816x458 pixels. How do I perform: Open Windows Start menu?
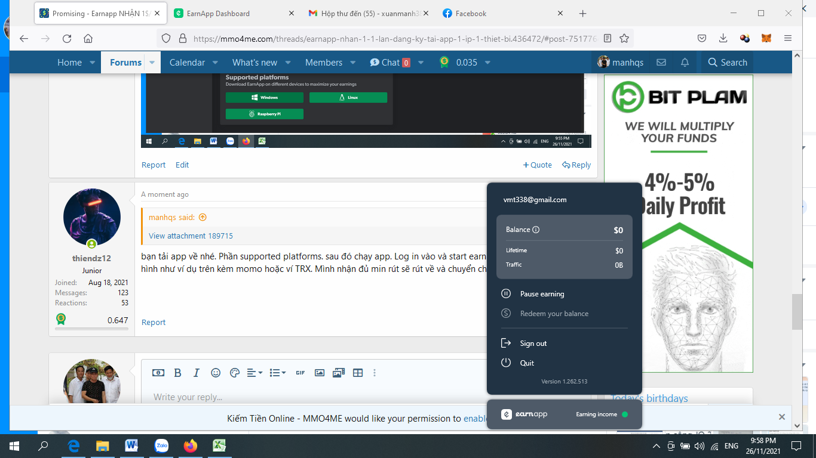14,445
